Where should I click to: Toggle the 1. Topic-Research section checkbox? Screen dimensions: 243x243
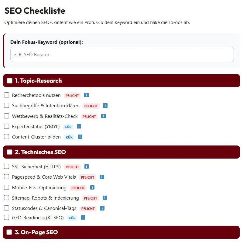[10, 81]
